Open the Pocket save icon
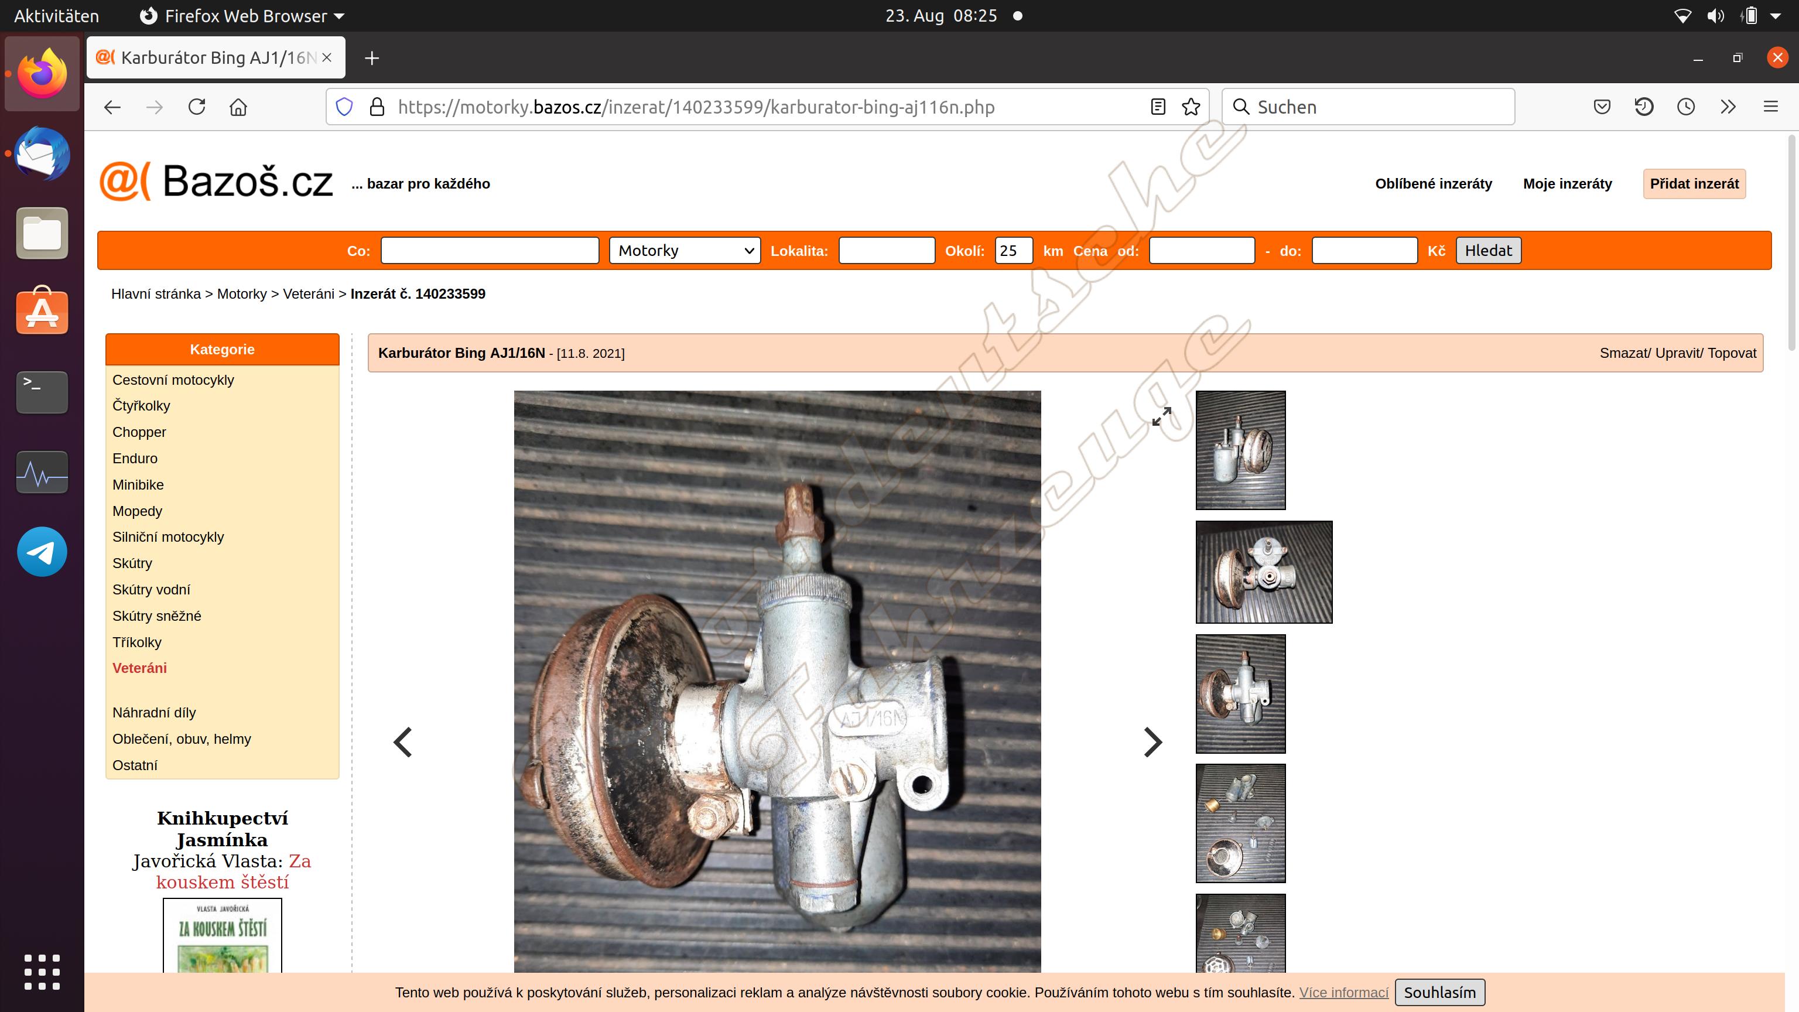1799x1012 pixels. click(1602, 107)
